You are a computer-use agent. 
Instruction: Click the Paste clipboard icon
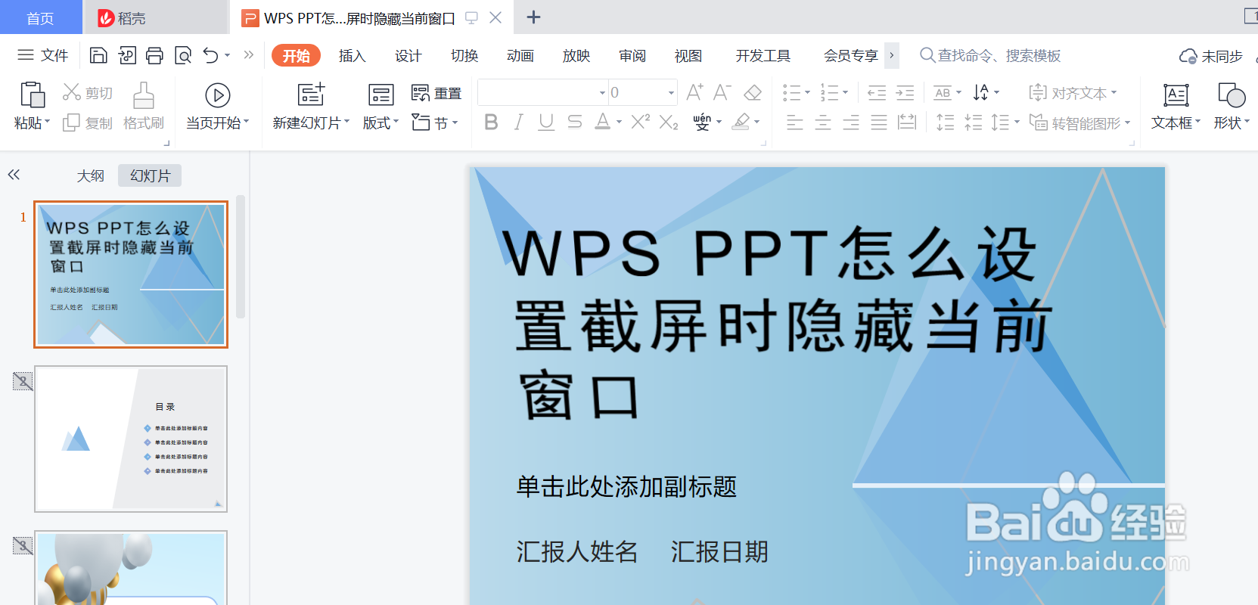coord(32,95)
